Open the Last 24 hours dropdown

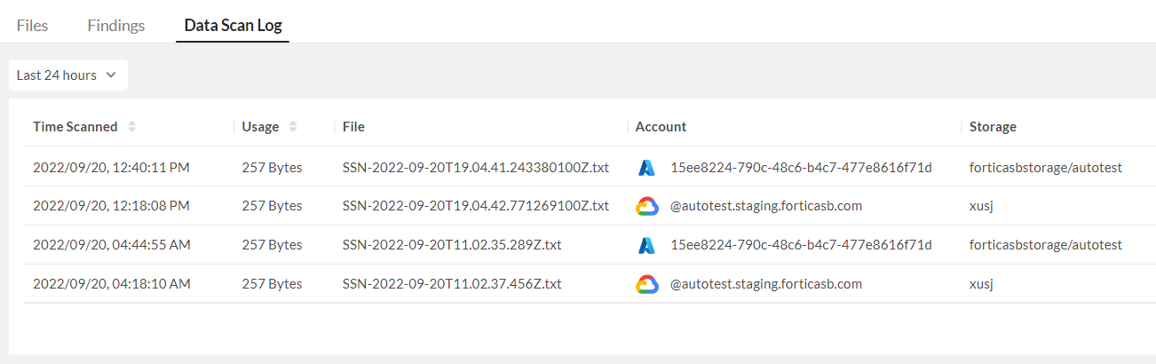pyautogui.click(x=67, y=75)
